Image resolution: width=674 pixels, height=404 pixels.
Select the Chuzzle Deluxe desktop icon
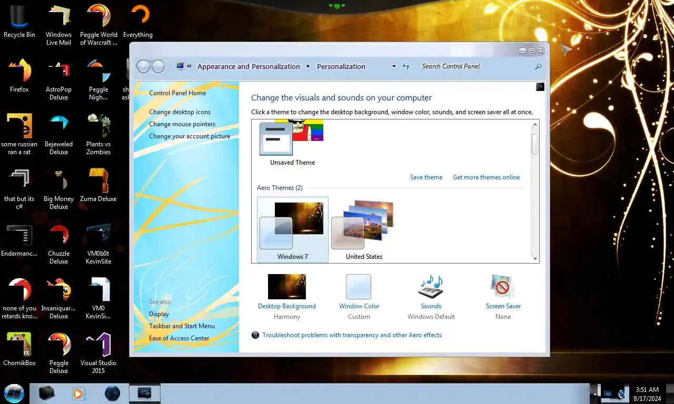(x=59, y=244)
